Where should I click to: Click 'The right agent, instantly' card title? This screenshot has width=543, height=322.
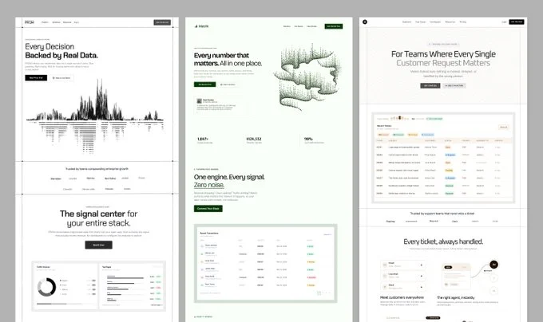pos(456,297)
